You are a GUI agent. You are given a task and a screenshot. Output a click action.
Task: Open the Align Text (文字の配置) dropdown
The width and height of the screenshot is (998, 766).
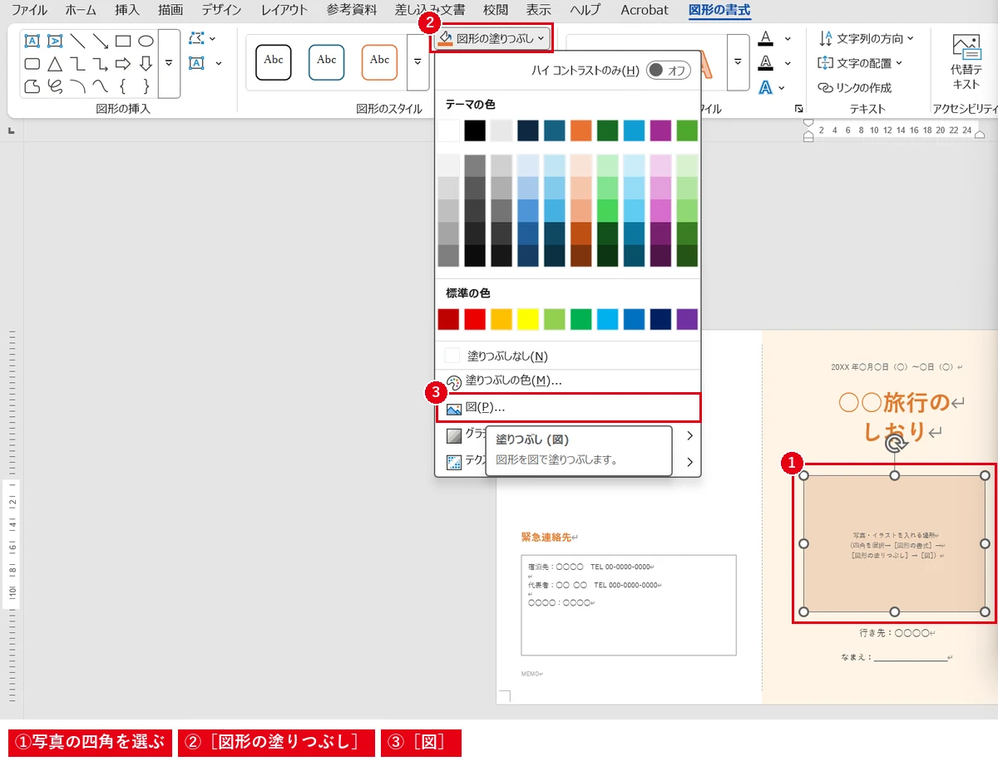coord(860,62)
